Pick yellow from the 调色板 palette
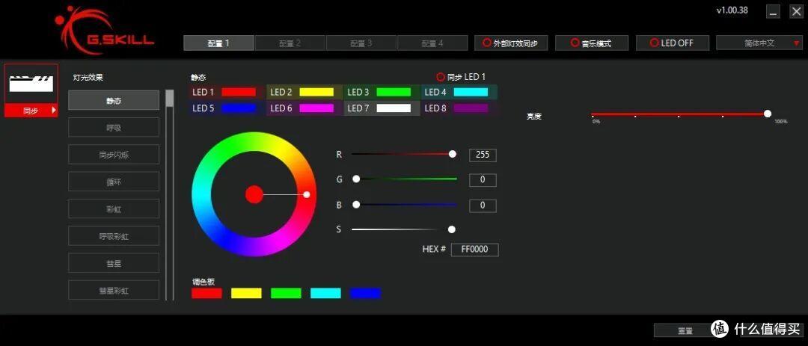The width and height of the screenshot is (808, 346). click(x=246, y=294)
